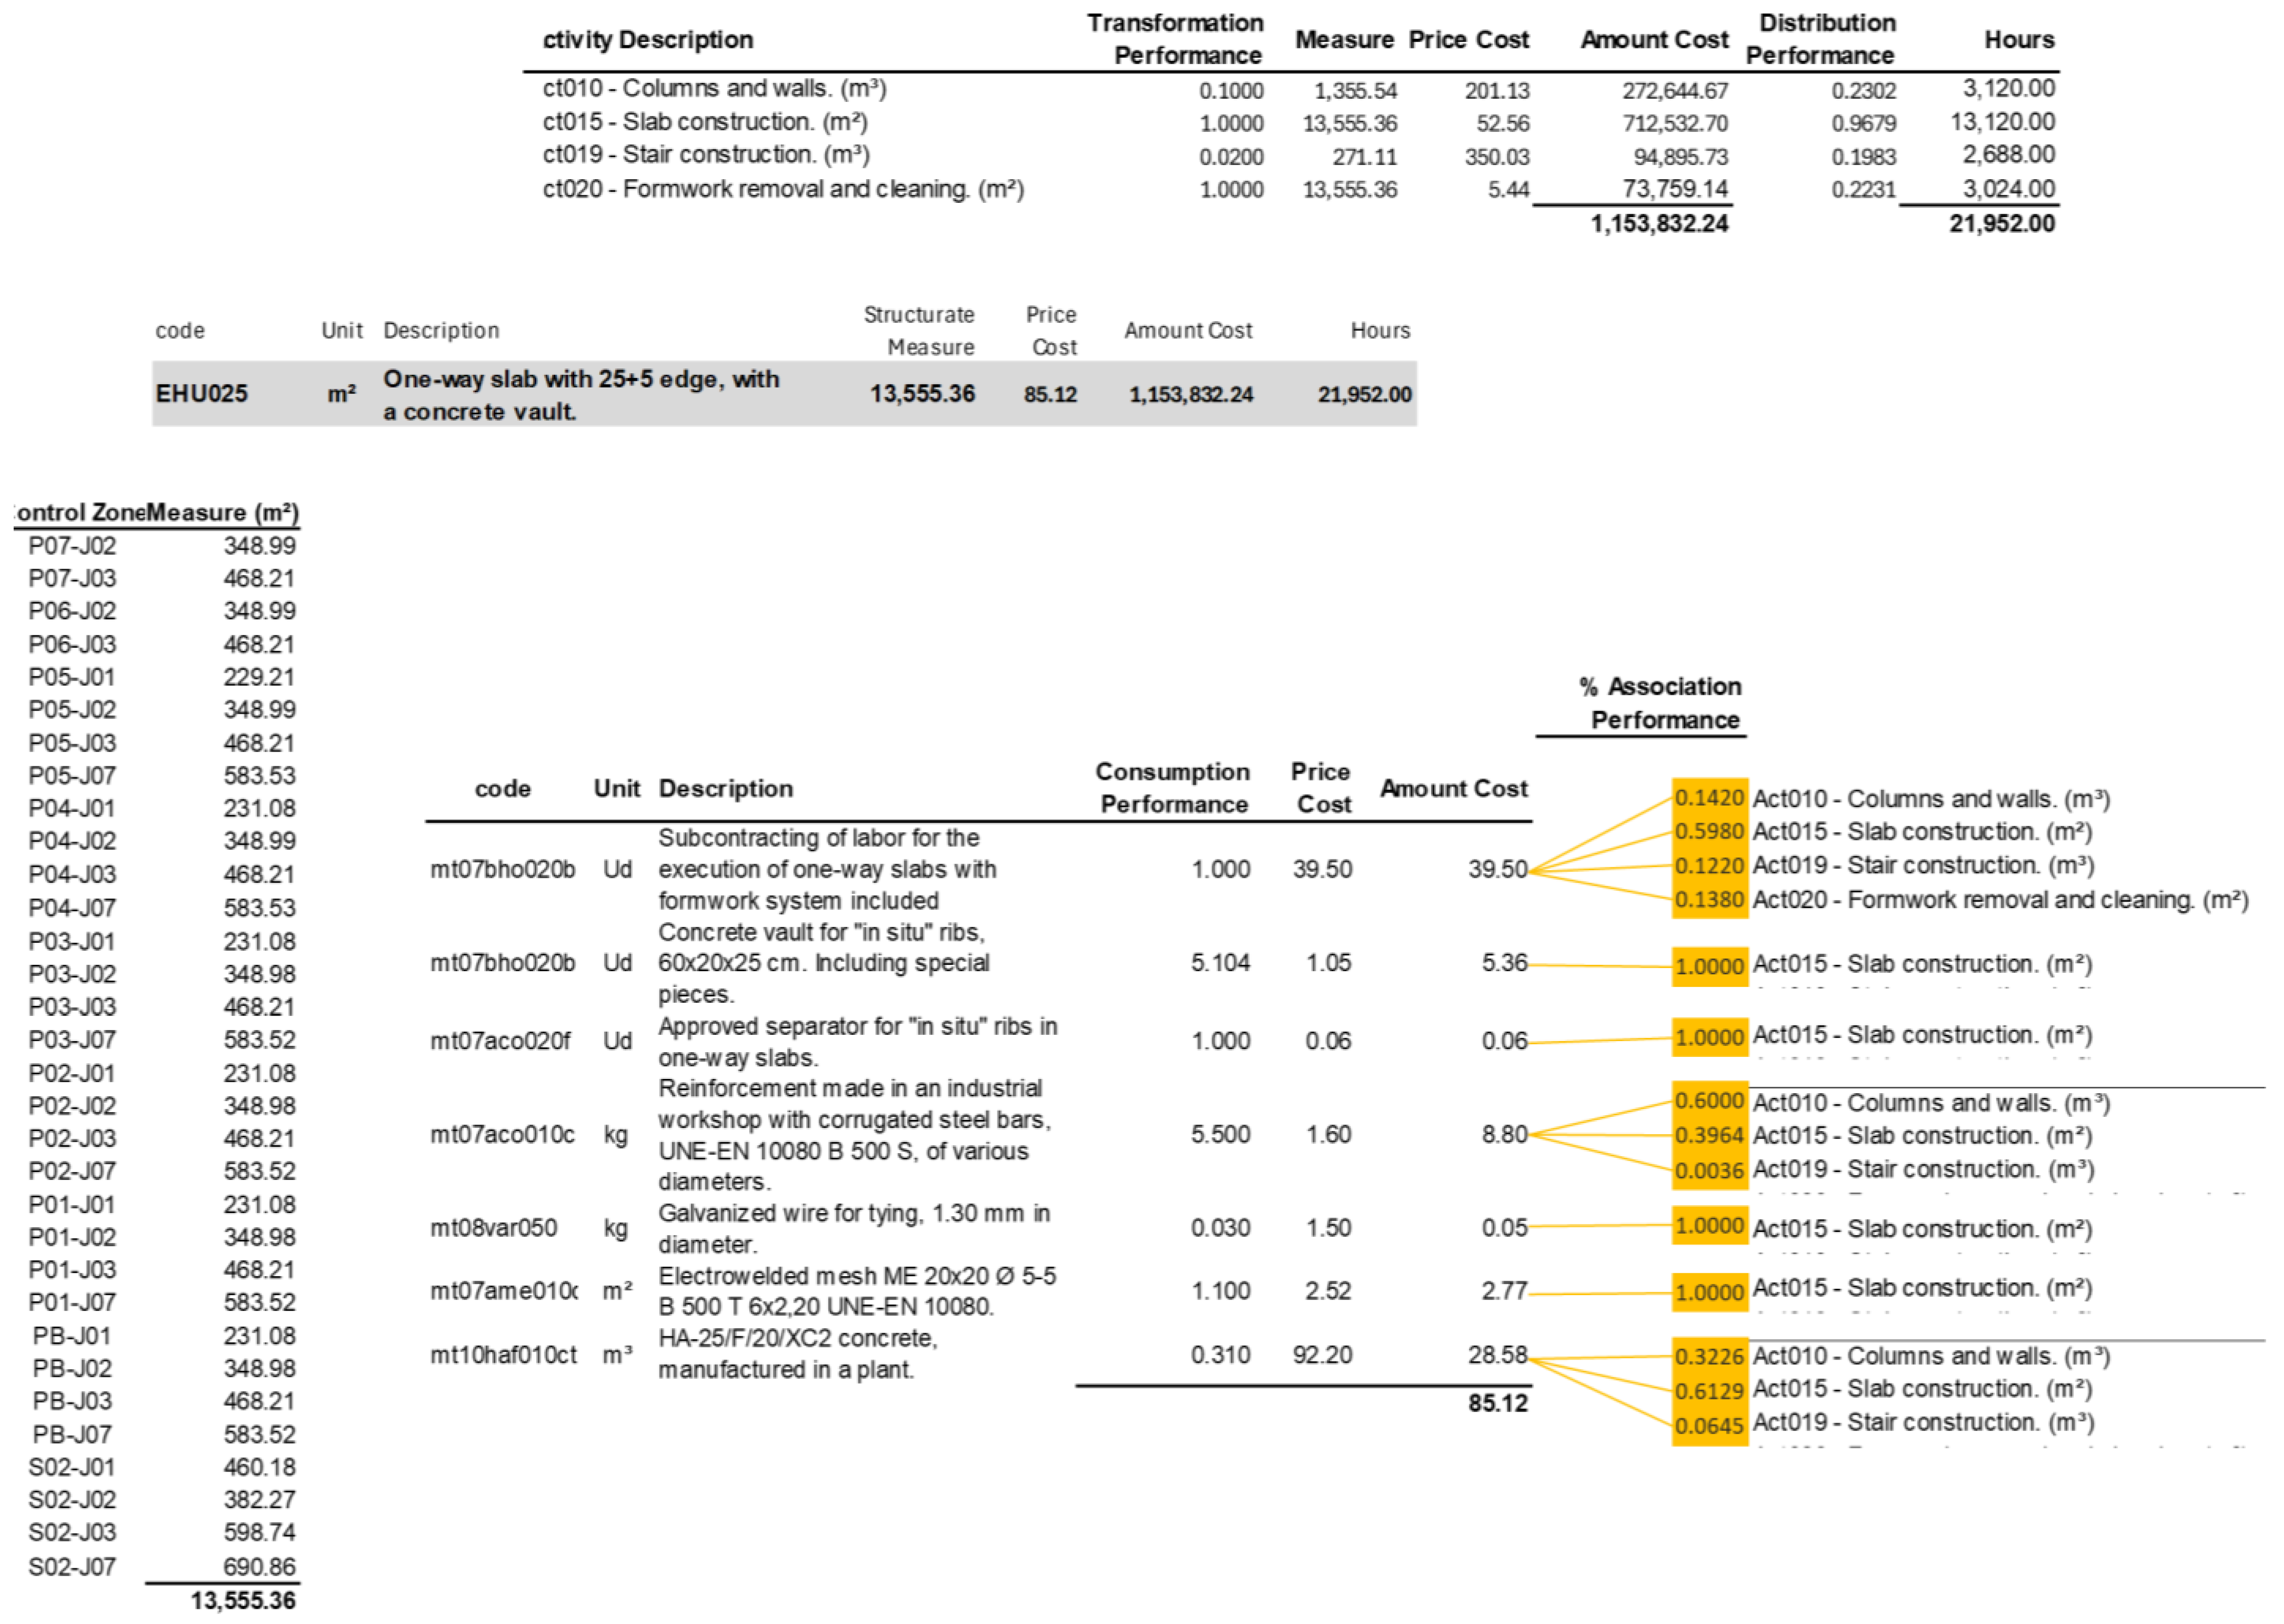Viewport: 2284px width, 1624px height.
Task: Click the 0.0645 association value
Action: (x=1709, y=1426)
